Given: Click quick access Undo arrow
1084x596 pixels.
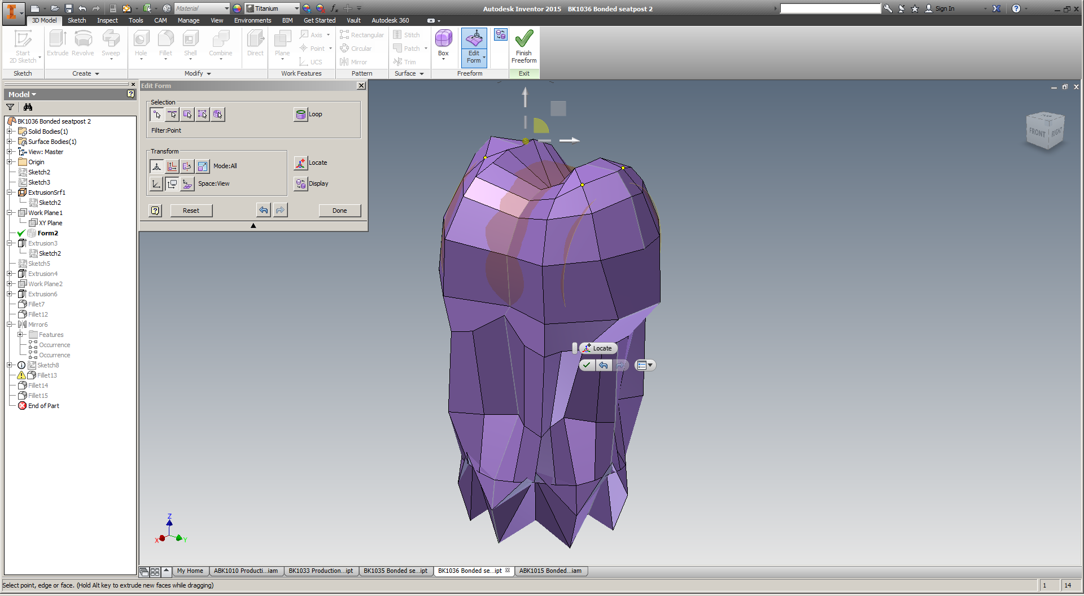Looking at the screenshot, I should pos(82,8).
